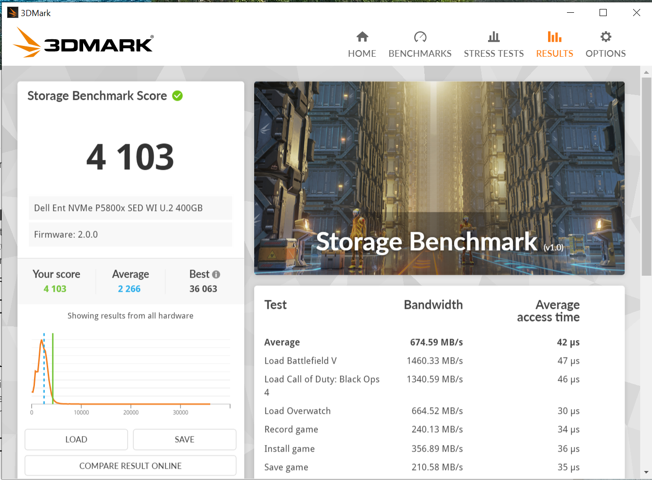Click the SAVE button

pyautogui.click(x=184, y=439)
